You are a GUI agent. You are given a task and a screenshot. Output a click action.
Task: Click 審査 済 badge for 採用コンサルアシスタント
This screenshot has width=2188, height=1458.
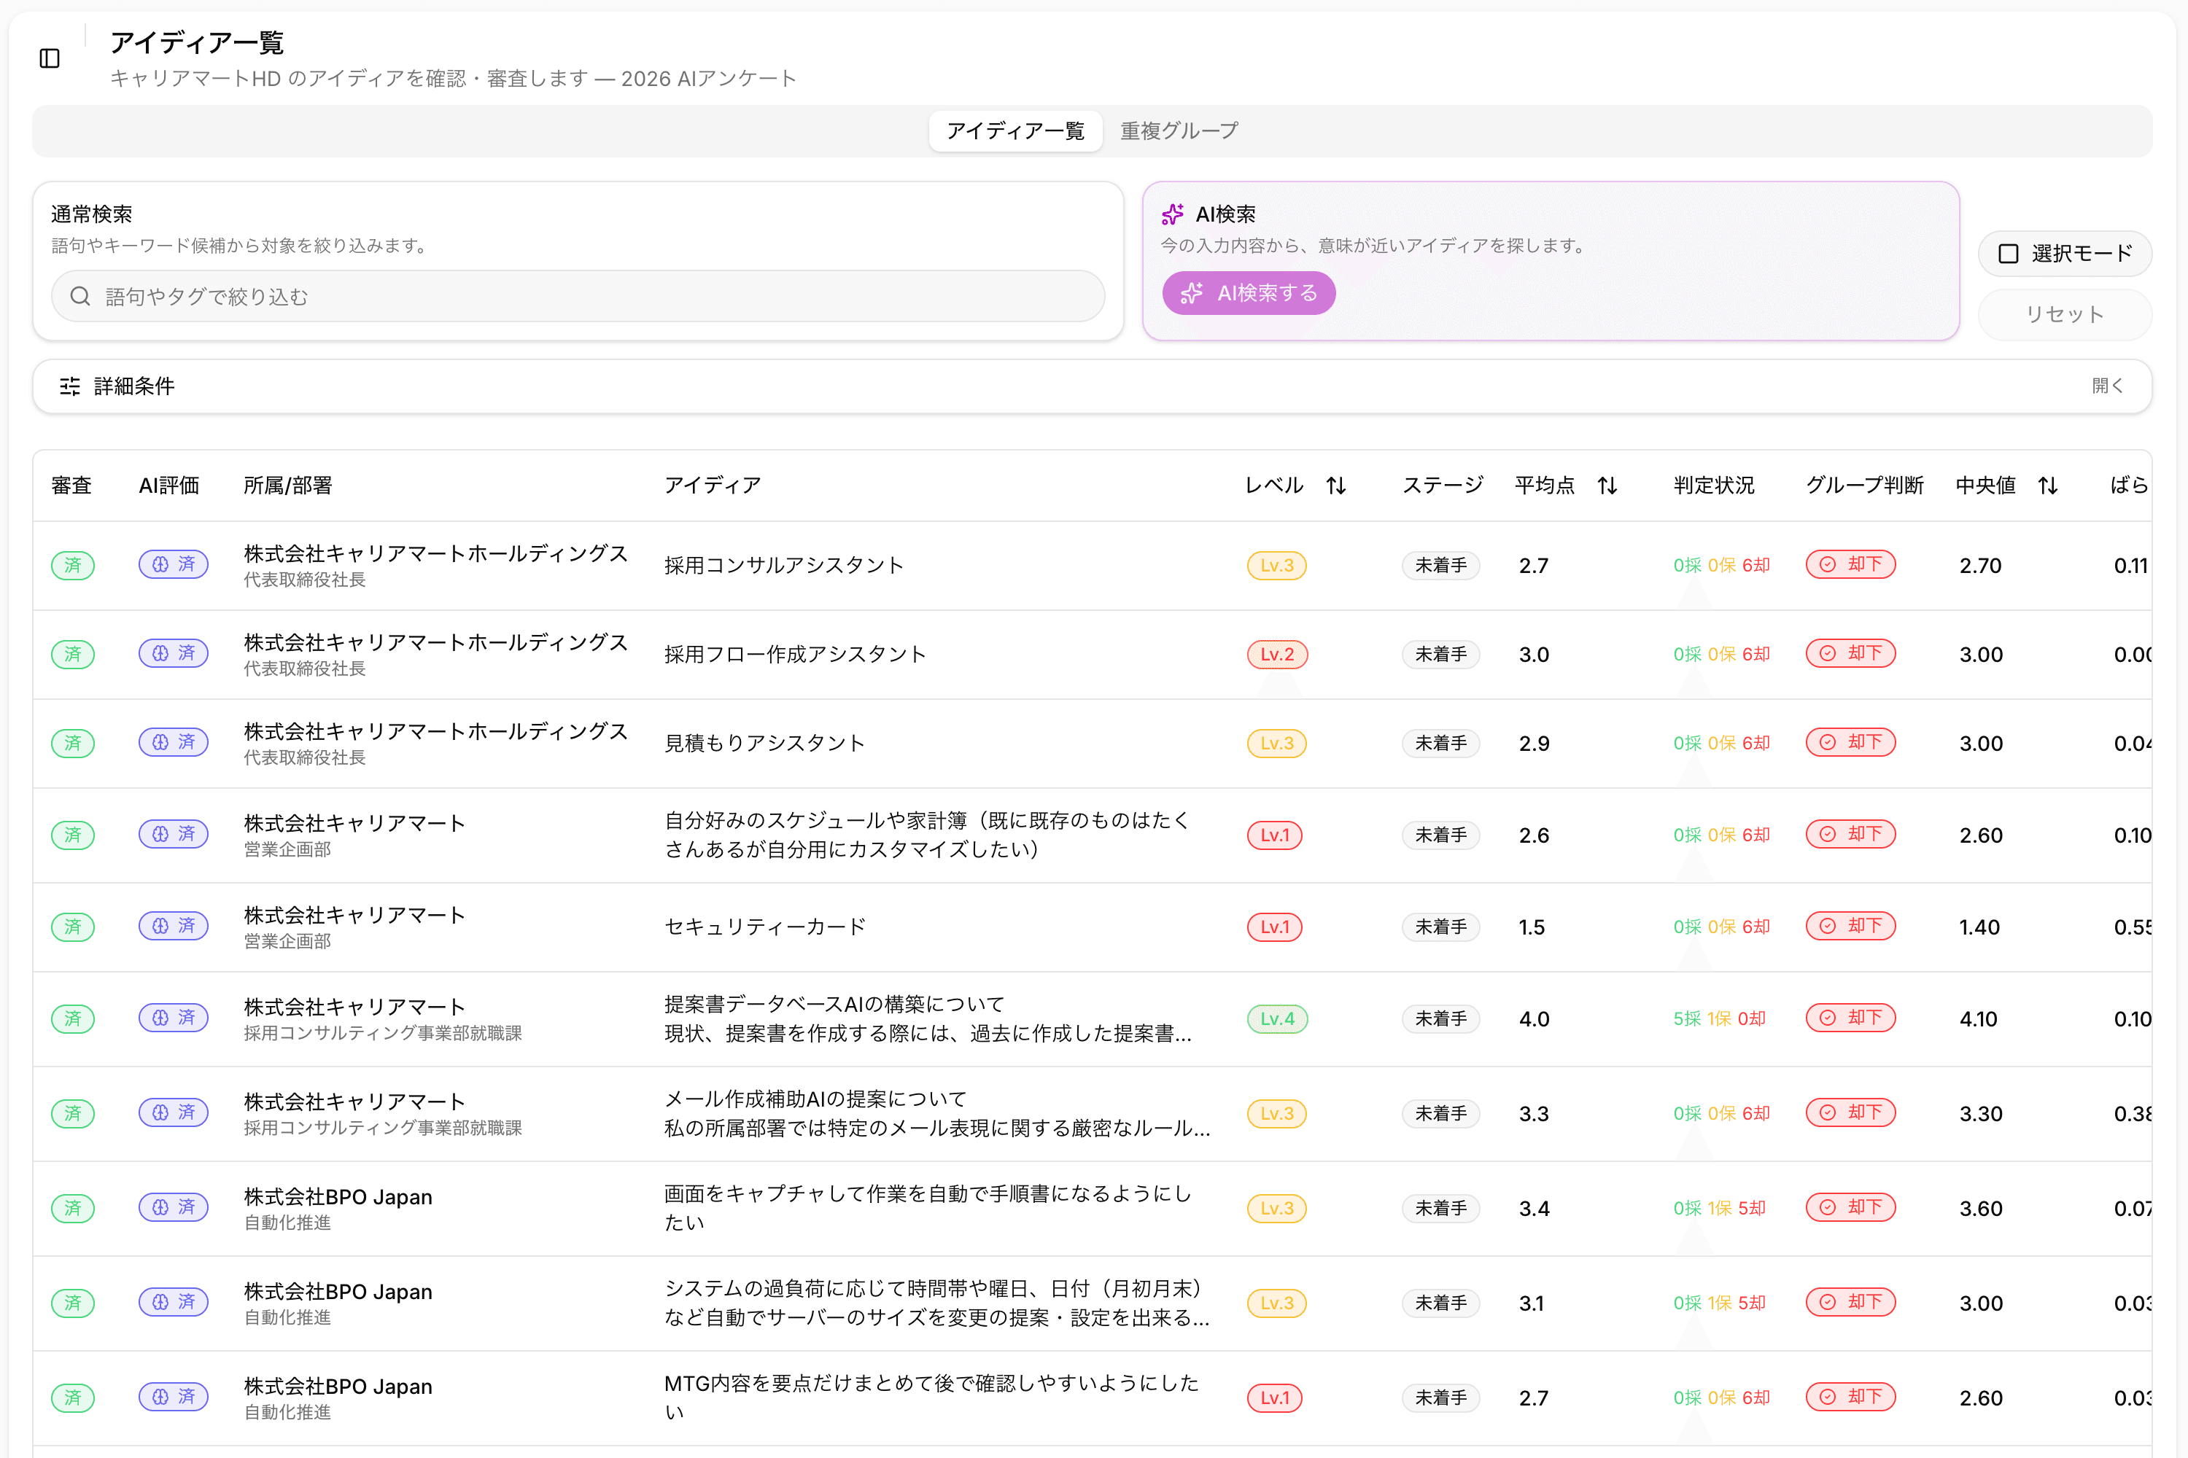[72, 566]
